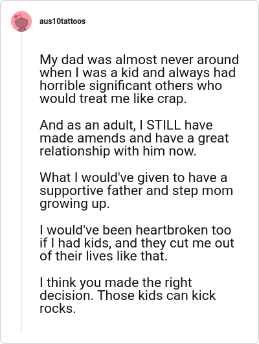
Task: Click the final word "rocks."
Action: pos(58,308)
